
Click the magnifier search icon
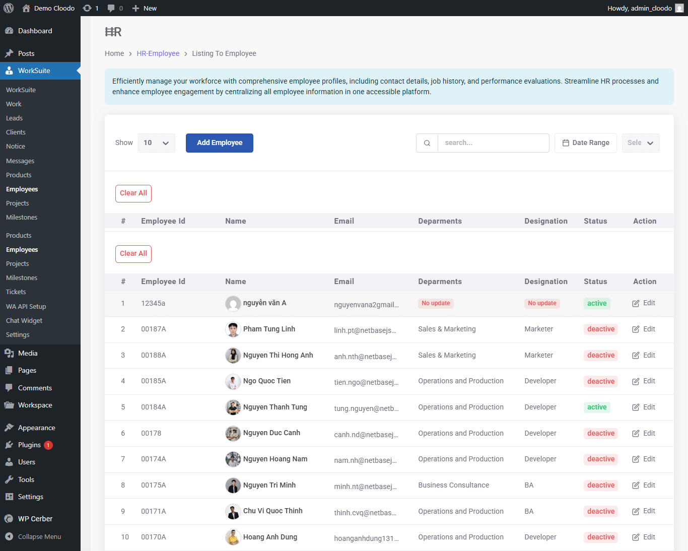(427, 143)
